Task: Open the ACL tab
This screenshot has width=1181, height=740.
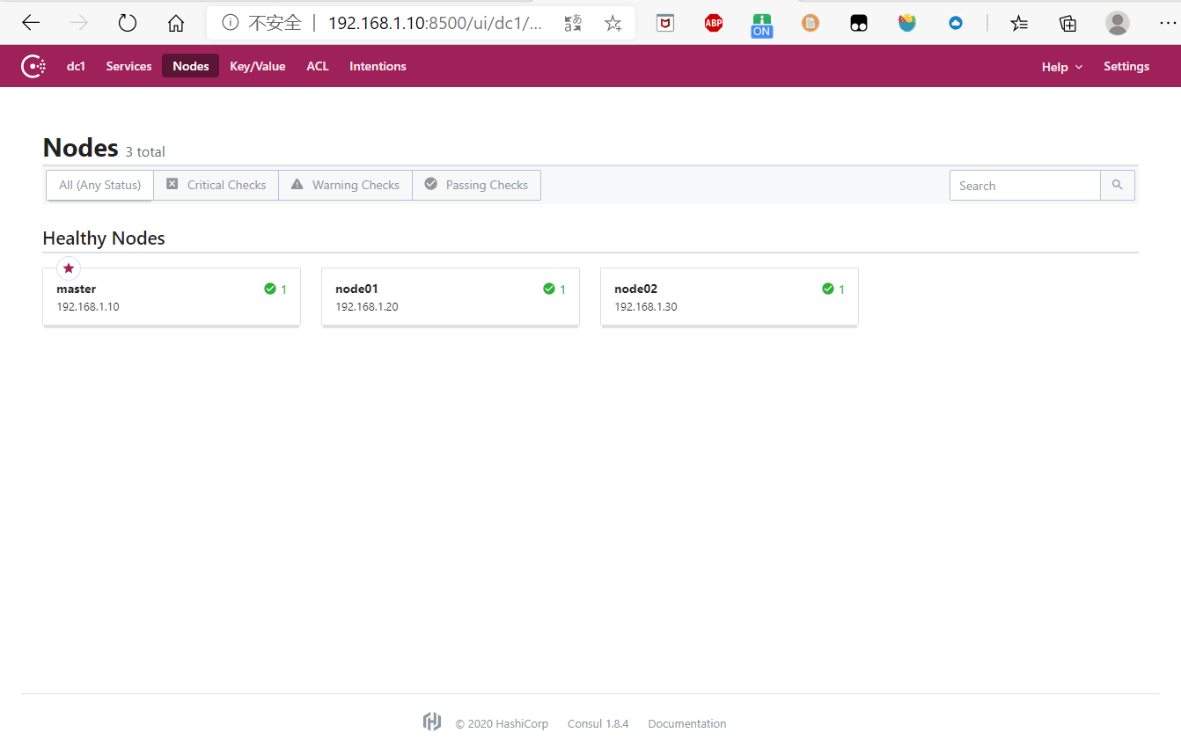Action: pyautogui.click(x=318, y=66)
